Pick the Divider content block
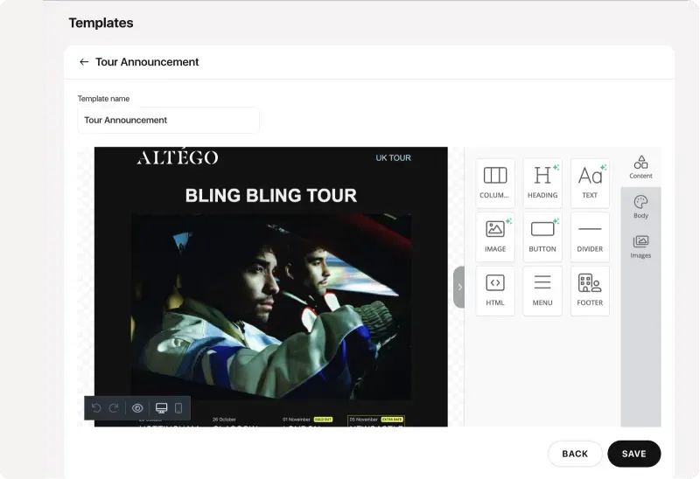The width and height of the screenshot is (700, 479). tap(590, 236)
